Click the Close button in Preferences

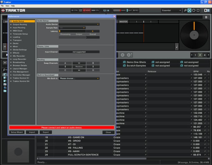[x=108, y=132]
